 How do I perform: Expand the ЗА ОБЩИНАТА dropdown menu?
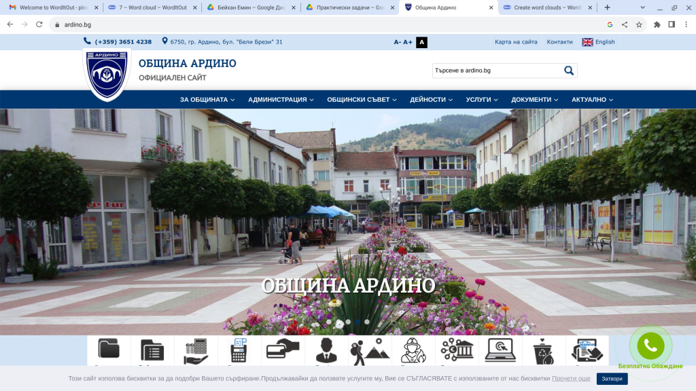tap(207, 100)
